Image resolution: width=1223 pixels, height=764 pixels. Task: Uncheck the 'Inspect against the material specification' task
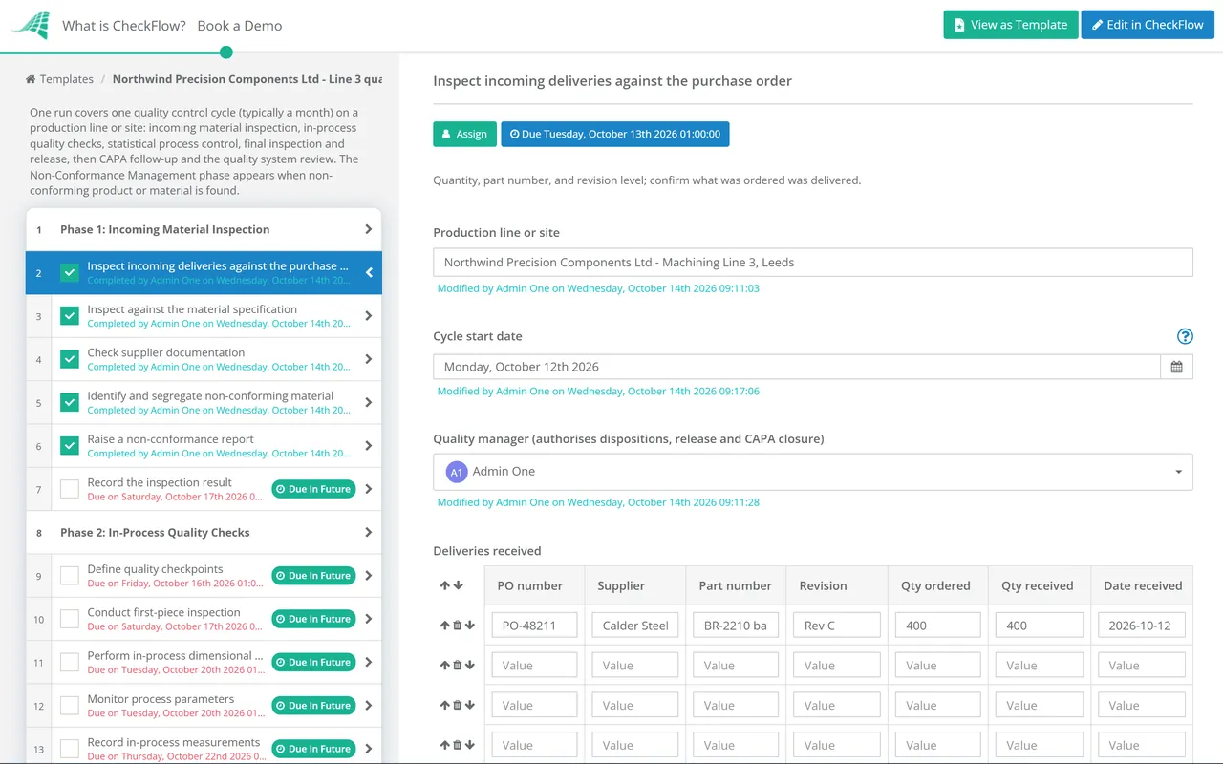[x=70, y=316]
